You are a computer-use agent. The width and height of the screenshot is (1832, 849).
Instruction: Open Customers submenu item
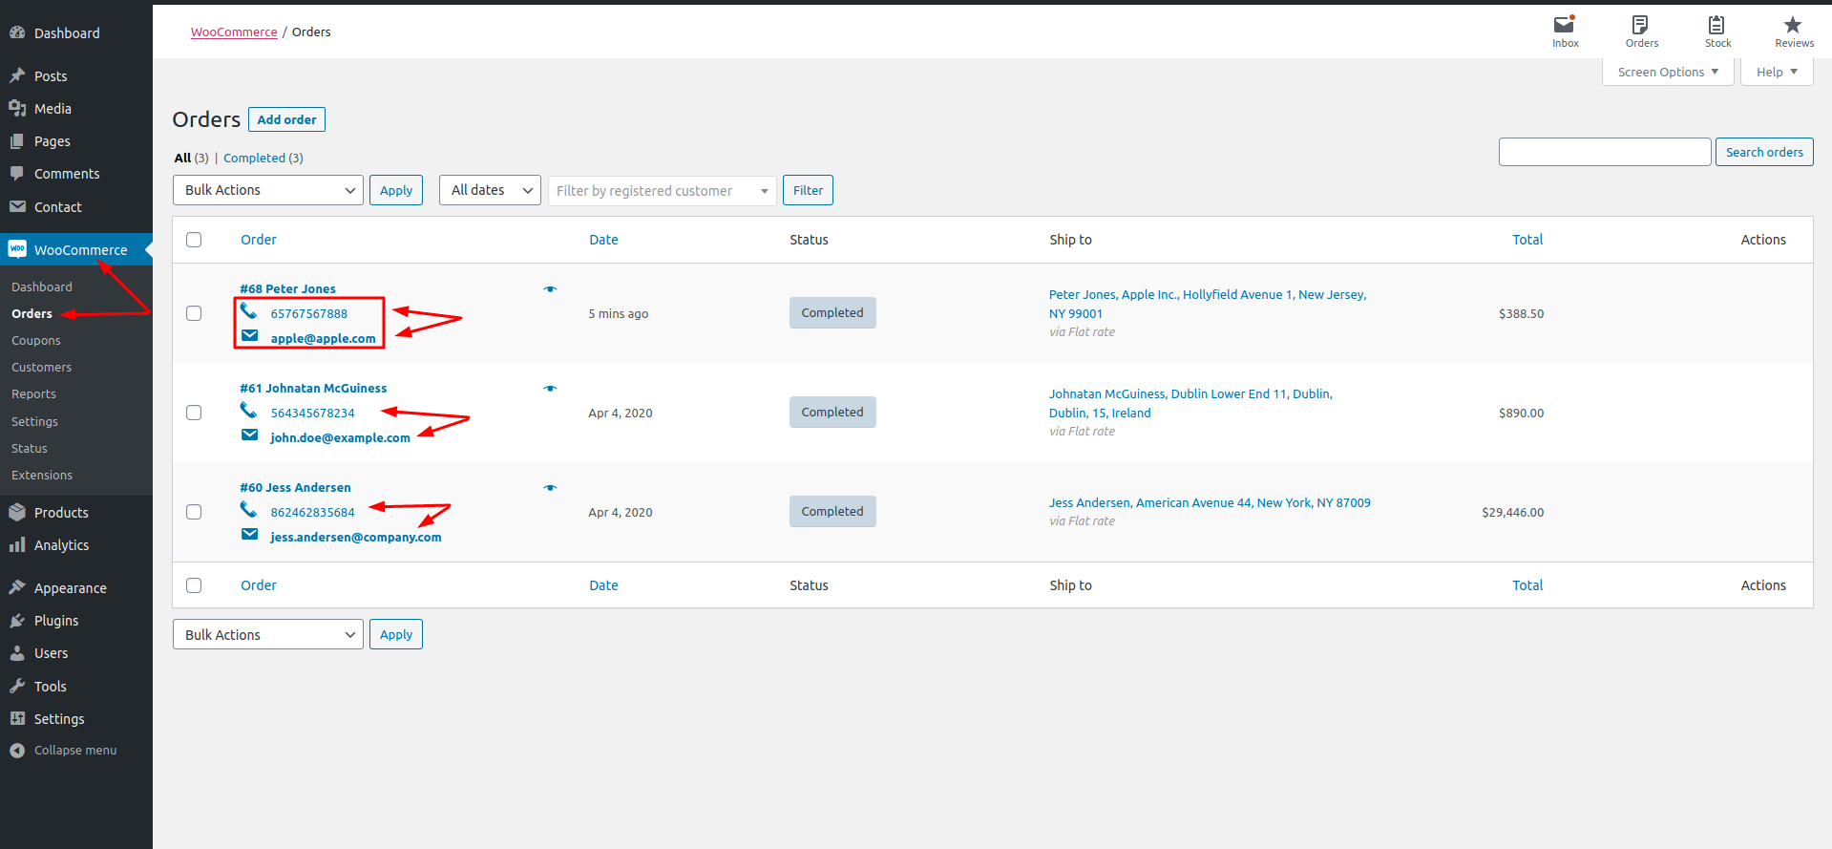point(41,367)
